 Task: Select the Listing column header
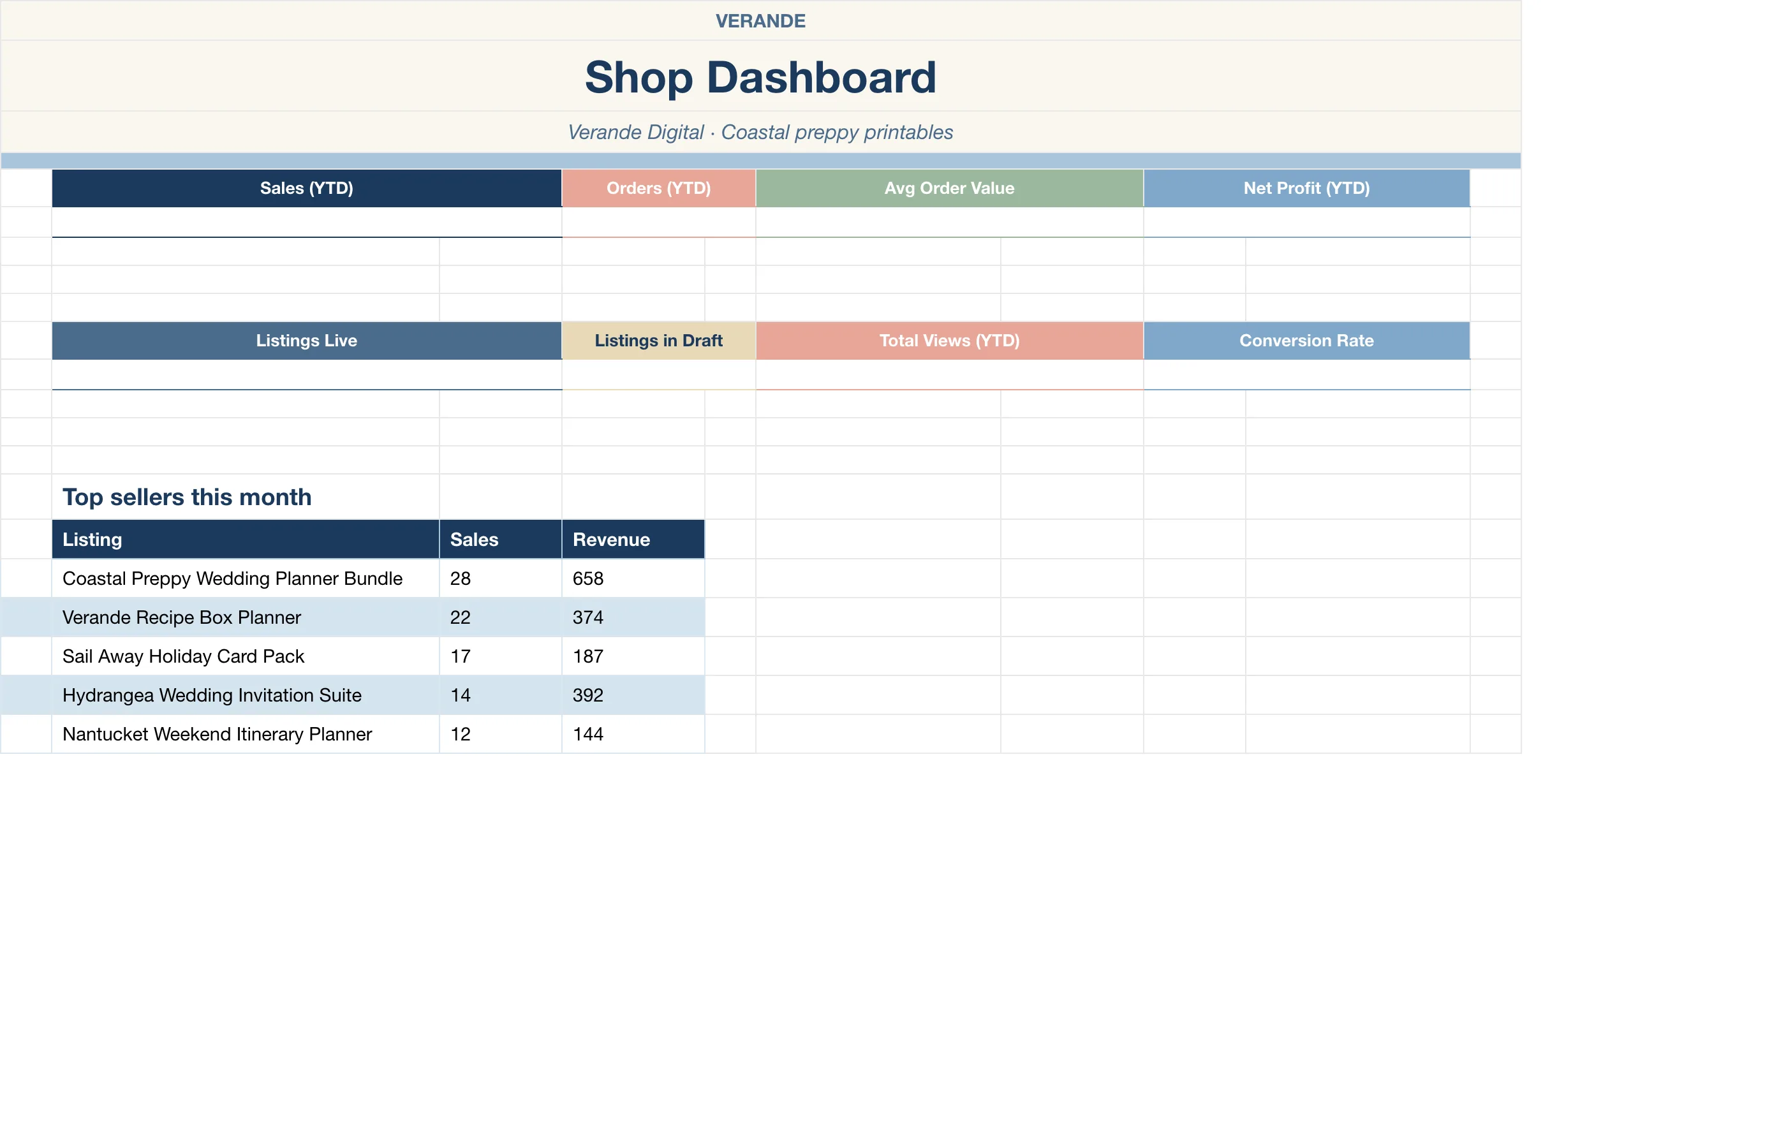click(245, 539)
